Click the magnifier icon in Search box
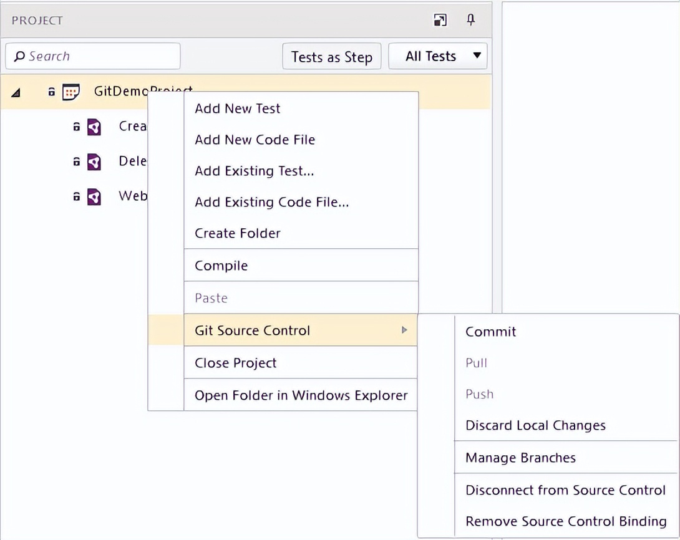This screenshot has height=540, width=680. 19,56
